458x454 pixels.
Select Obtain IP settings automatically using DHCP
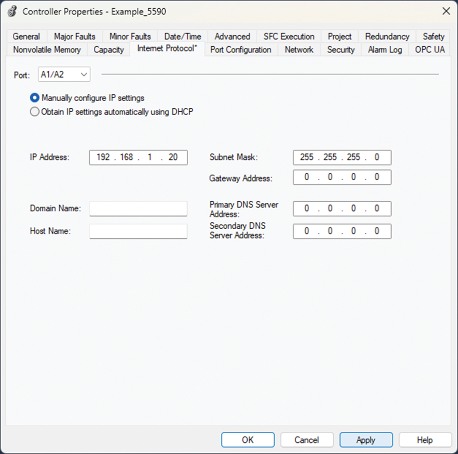click(x=34, y=112)
